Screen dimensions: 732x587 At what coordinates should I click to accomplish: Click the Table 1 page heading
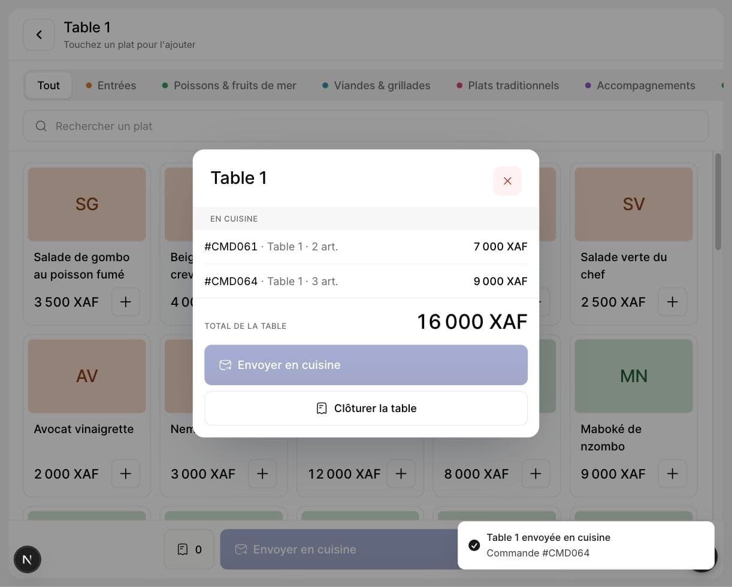[x=87, y=28]
